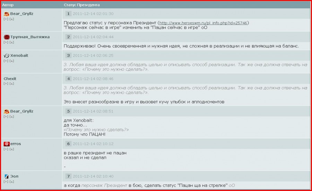
Task: Click post number 7 badge
Action: (x=68, y=176)
